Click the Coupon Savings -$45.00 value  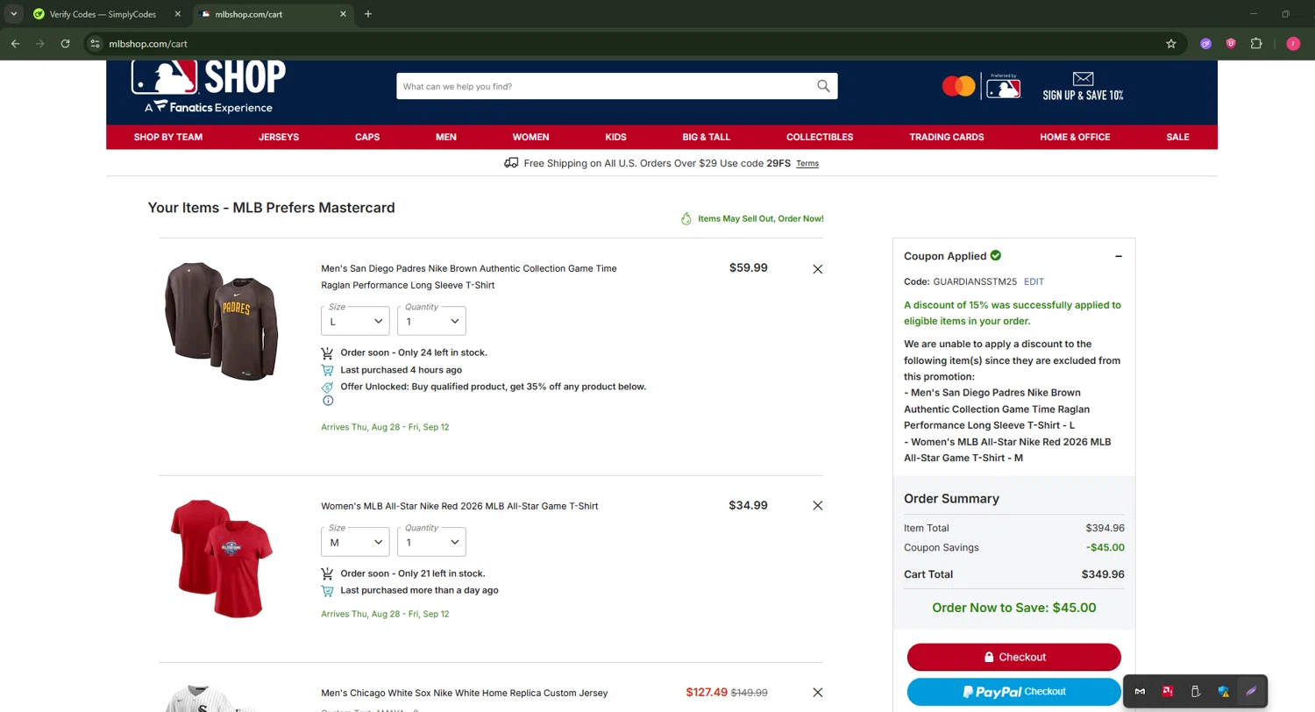click(1105, 547)
